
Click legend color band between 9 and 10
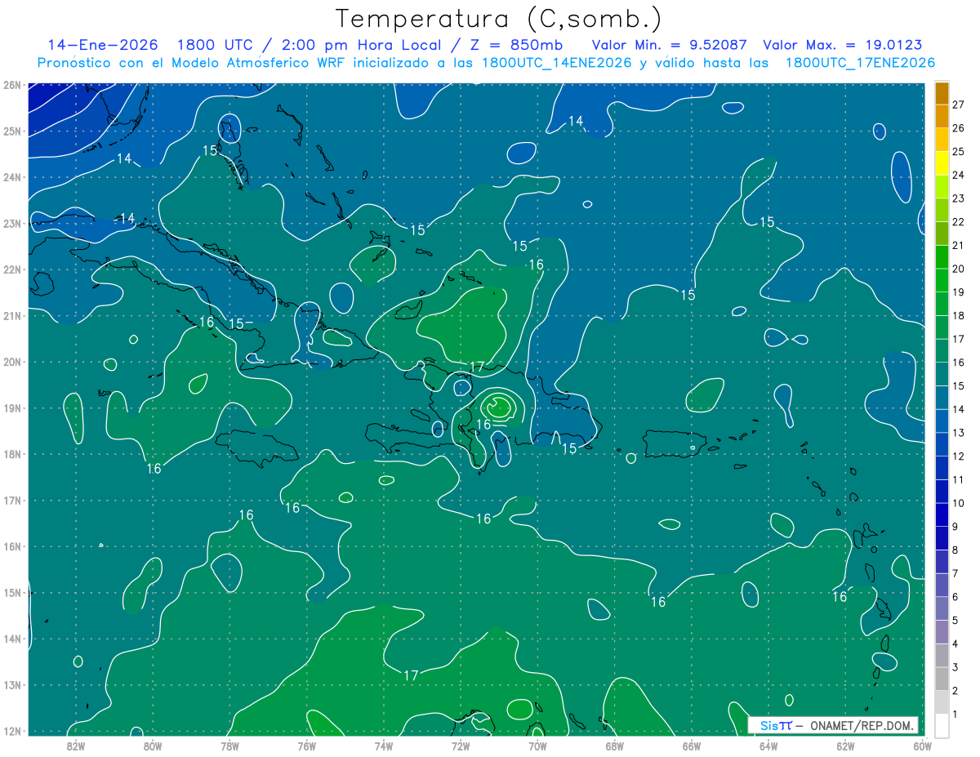pyautogui.click(x=942, y=514)
